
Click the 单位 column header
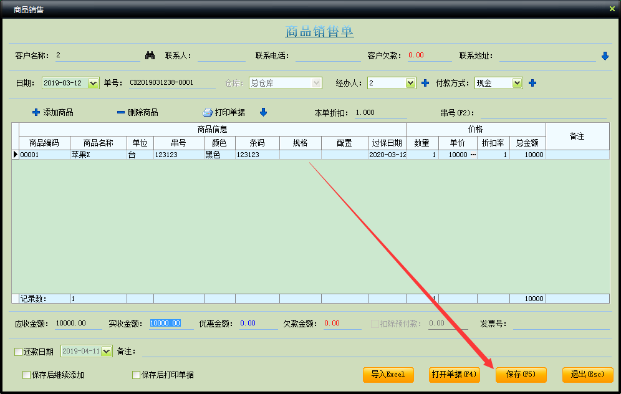140,143
